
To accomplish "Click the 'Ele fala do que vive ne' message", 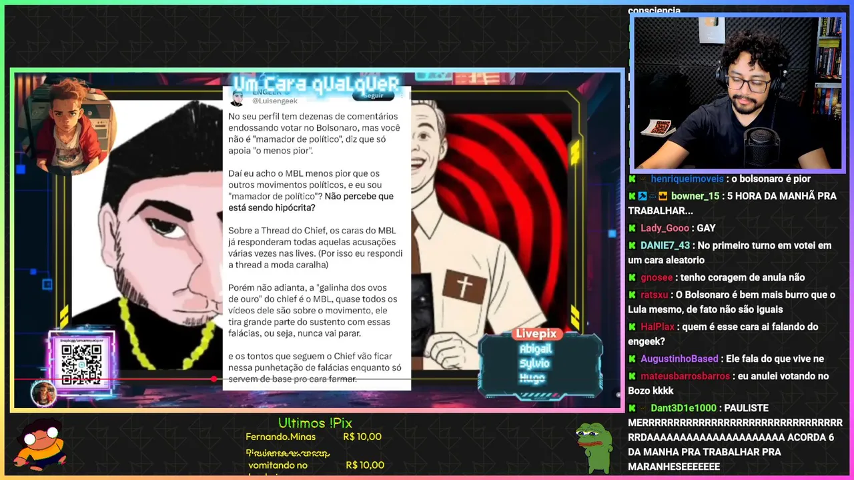I will click(x=775, y=359).
